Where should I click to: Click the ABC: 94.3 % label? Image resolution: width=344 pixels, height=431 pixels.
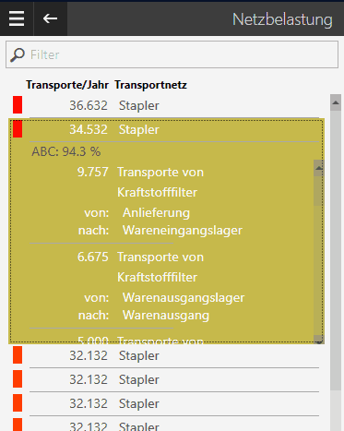point(65,151)
